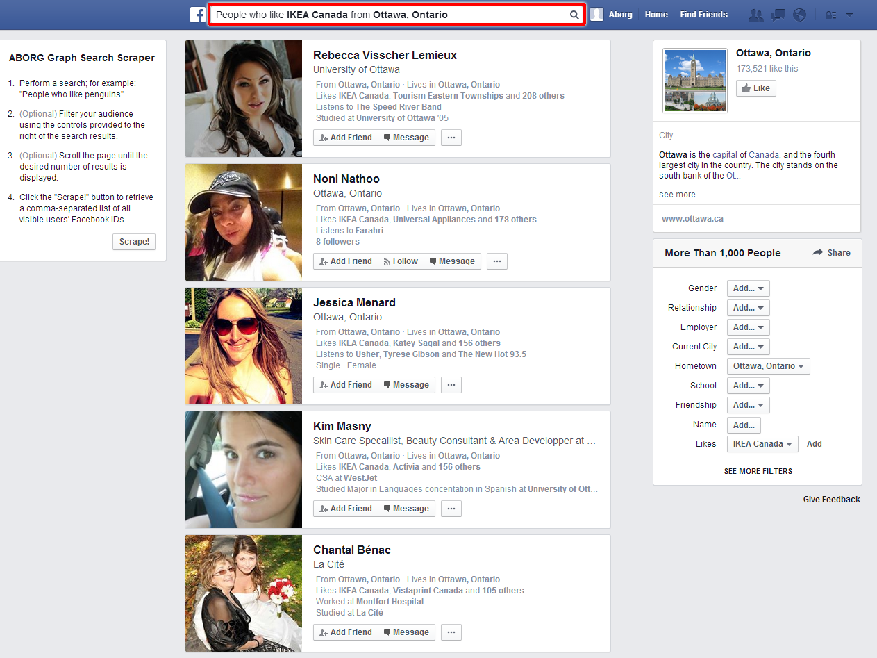Open Kim Masny profile photo
877x658 pixels.
coord(244,470)
